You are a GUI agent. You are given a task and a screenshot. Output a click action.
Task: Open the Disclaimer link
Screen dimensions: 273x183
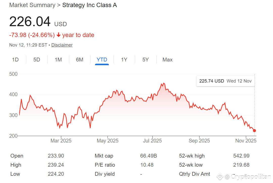62,45
